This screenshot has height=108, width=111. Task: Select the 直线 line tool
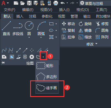coord(6,28)
